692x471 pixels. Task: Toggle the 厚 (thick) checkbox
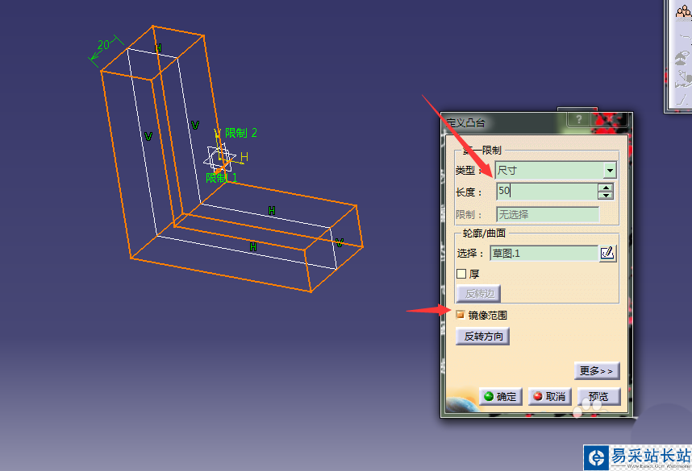click(461, 274)
